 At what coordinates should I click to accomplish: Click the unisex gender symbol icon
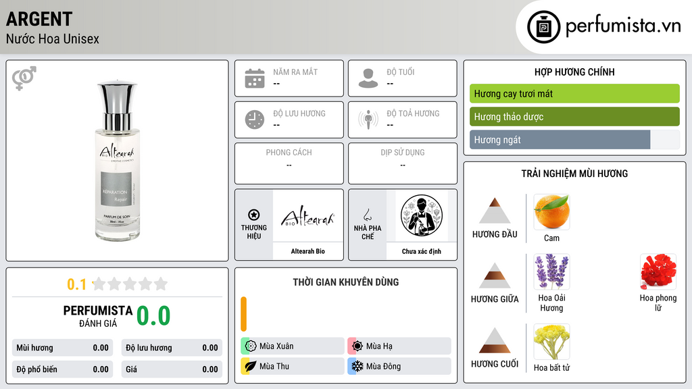click(24, 78)
